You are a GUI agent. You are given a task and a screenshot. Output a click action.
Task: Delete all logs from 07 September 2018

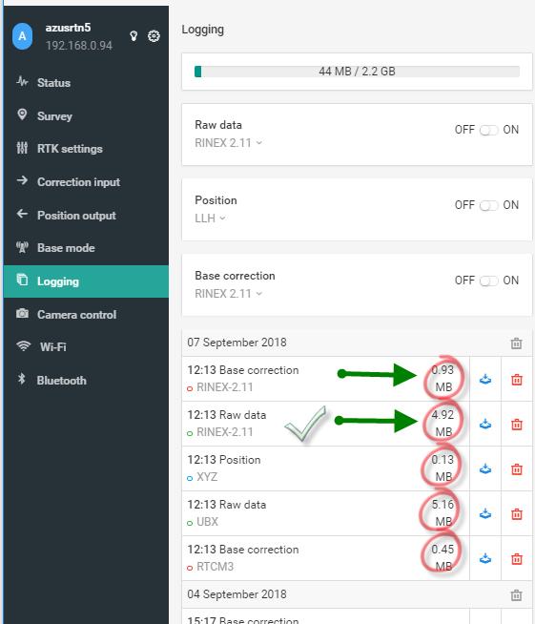point(516,343)
